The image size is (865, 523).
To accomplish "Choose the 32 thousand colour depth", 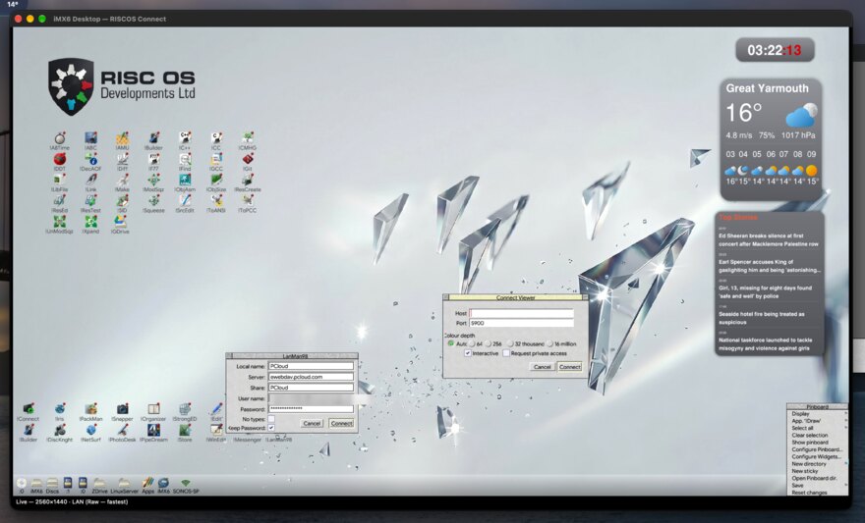I will click(510, 343).
